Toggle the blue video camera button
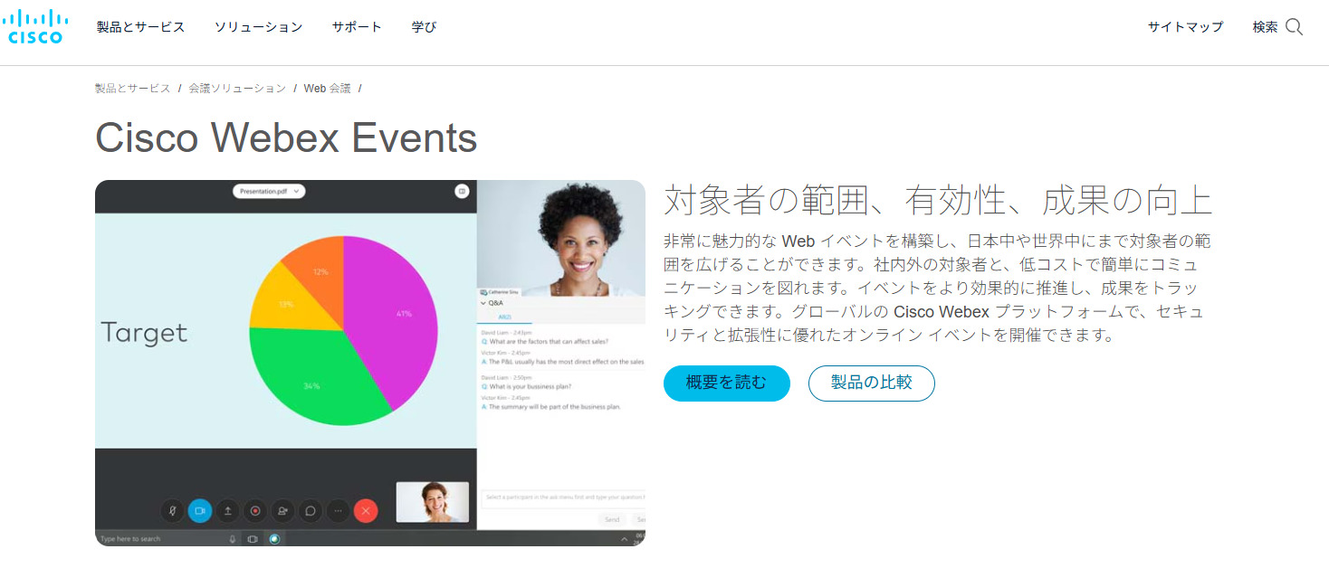The width and height of the screenshot is (1329, 568). click(200, 510)
